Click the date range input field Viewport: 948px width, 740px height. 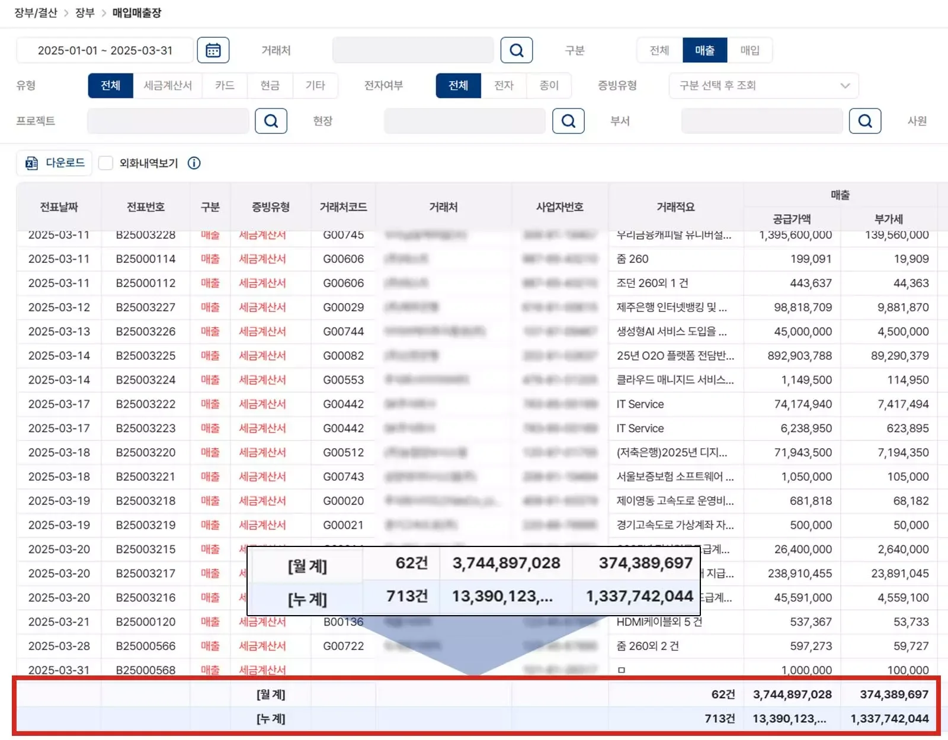click(105, 50)
